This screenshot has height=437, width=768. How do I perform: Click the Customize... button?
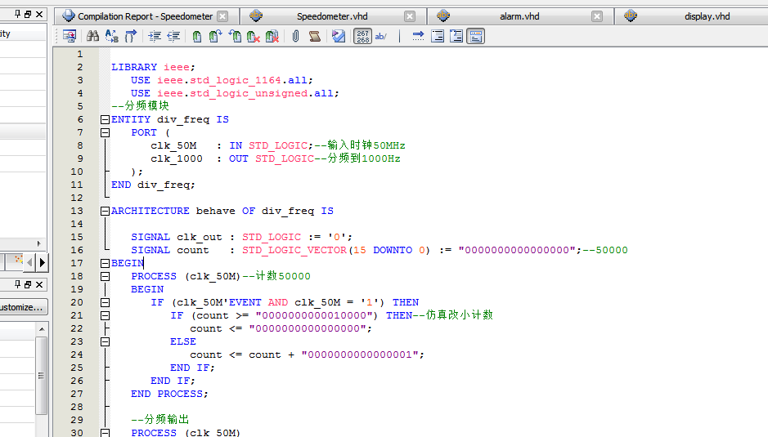pyautogui.click(x=23, y=308)
